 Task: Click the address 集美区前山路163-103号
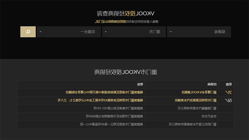[118, 108]
